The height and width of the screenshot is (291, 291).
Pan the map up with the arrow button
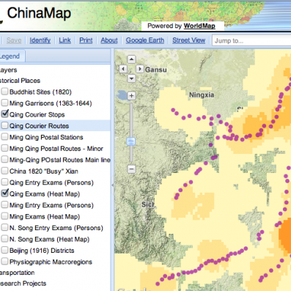pos(131,59)
